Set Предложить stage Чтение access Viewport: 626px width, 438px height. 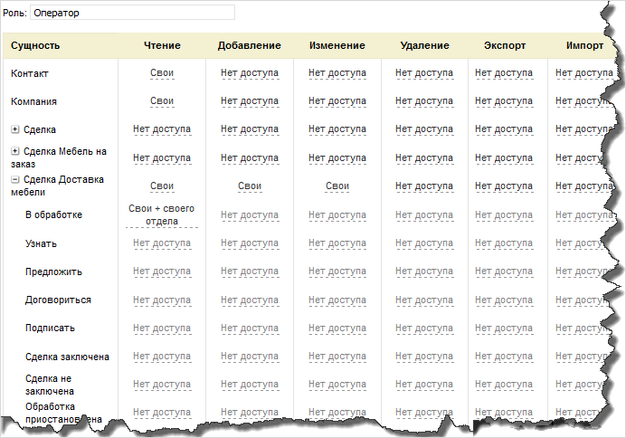pos(162,271)
